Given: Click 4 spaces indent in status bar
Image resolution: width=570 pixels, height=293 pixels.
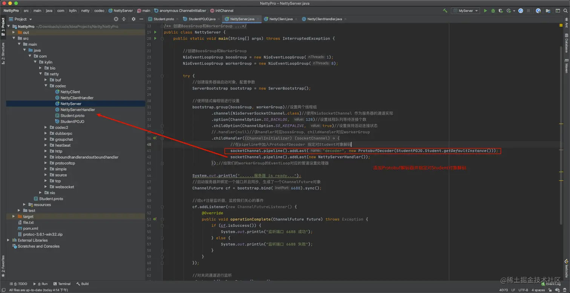Looking at the screenshot, I should (x=538, y=290).
